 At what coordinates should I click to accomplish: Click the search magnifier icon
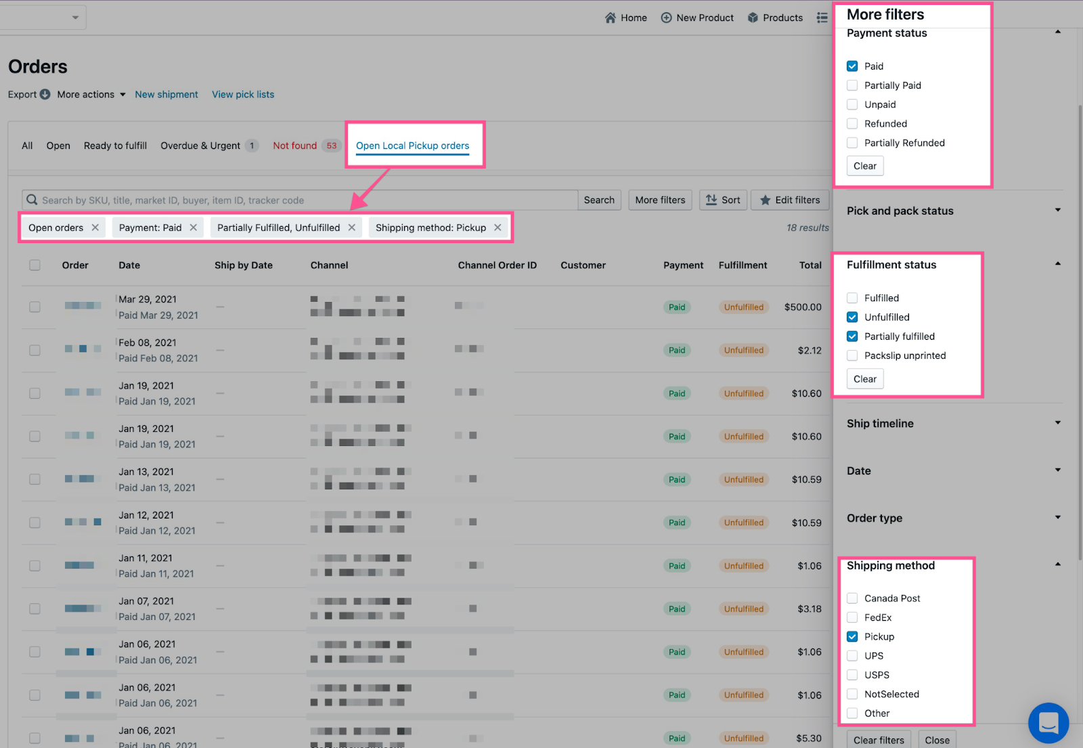[x=32, y=200]
